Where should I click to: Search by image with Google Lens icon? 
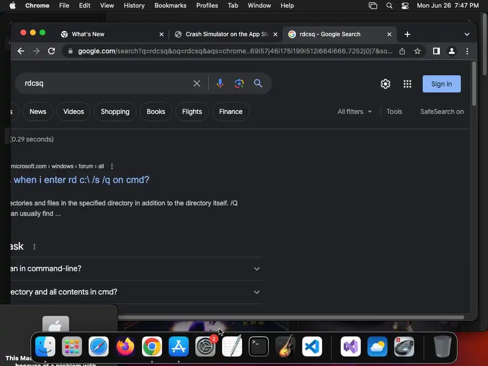click(239, 83)
